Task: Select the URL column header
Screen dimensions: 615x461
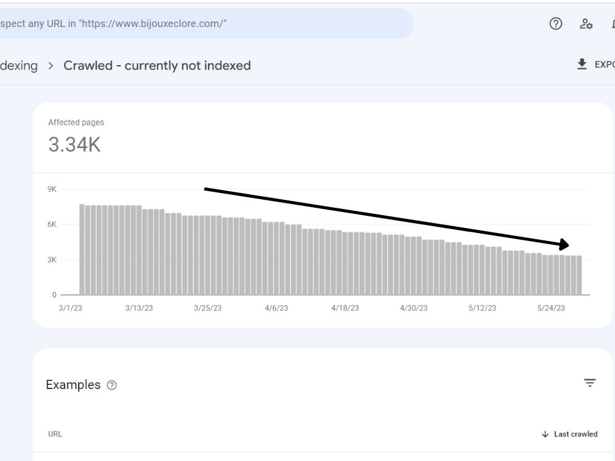Action: [x=55, y=434]
